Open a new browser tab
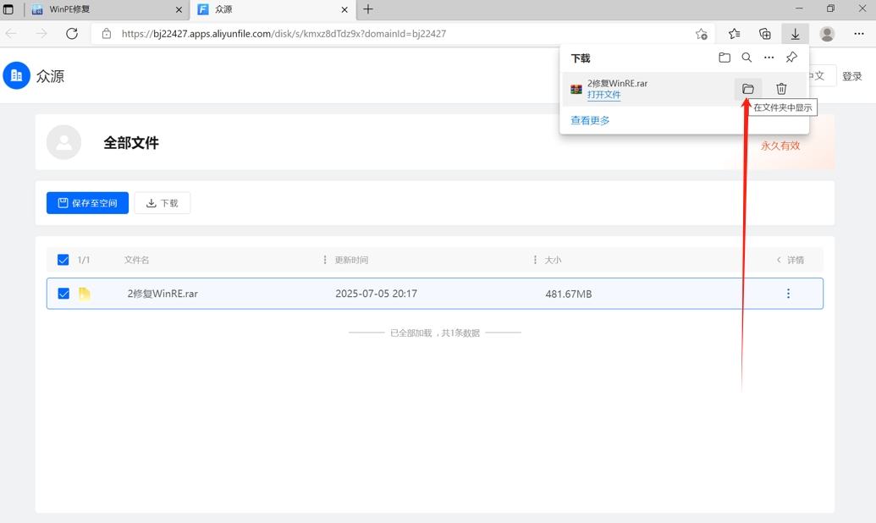Screen dimensions: 876x523 tap(368, 10)
